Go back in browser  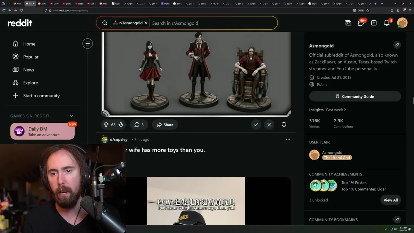click(x=10, y=10)
